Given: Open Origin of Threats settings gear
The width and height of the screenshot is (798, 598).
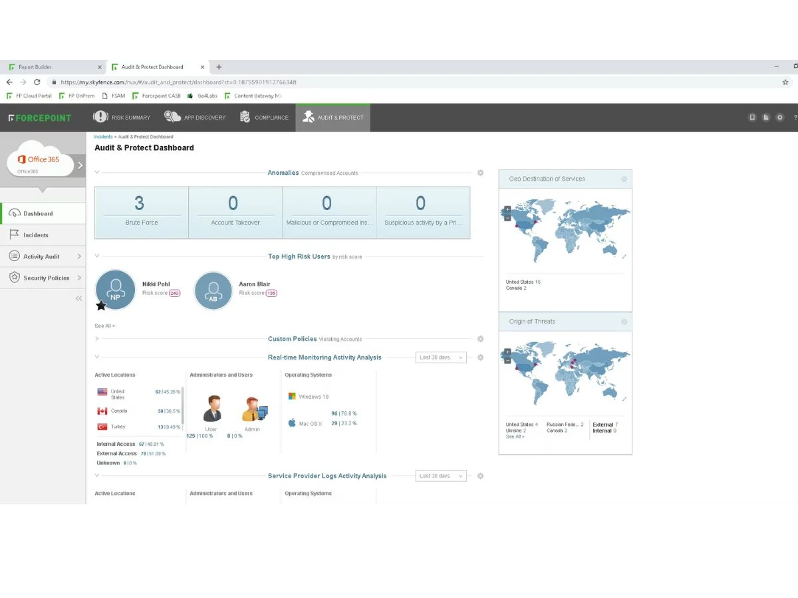Looking at the screenshot, I should pos(624,322).
